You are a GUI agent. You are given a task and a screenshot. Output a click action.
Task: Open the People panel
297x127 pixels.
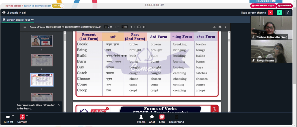(141, 119)
